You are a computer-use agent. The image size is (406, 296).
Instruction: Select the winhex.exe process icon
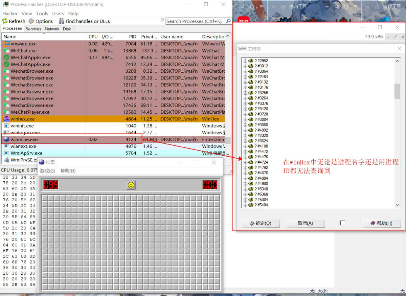[x=6, y=119]
